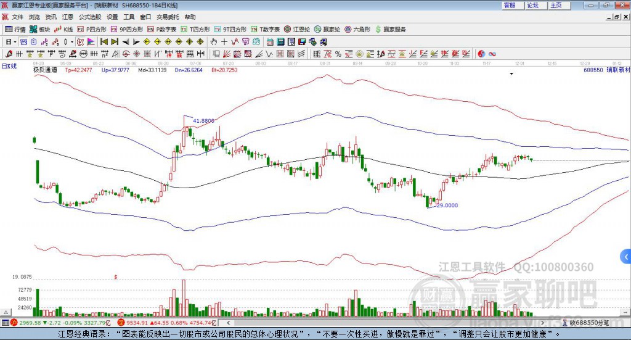Open the 浏览 menu

(x=35, y=17)
